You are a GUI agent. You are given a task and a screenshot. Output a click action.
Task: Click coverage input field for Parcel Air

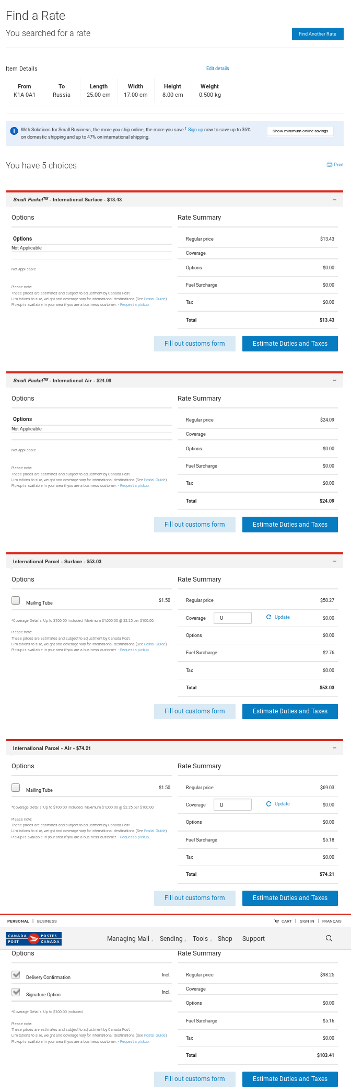coord(232,805)
